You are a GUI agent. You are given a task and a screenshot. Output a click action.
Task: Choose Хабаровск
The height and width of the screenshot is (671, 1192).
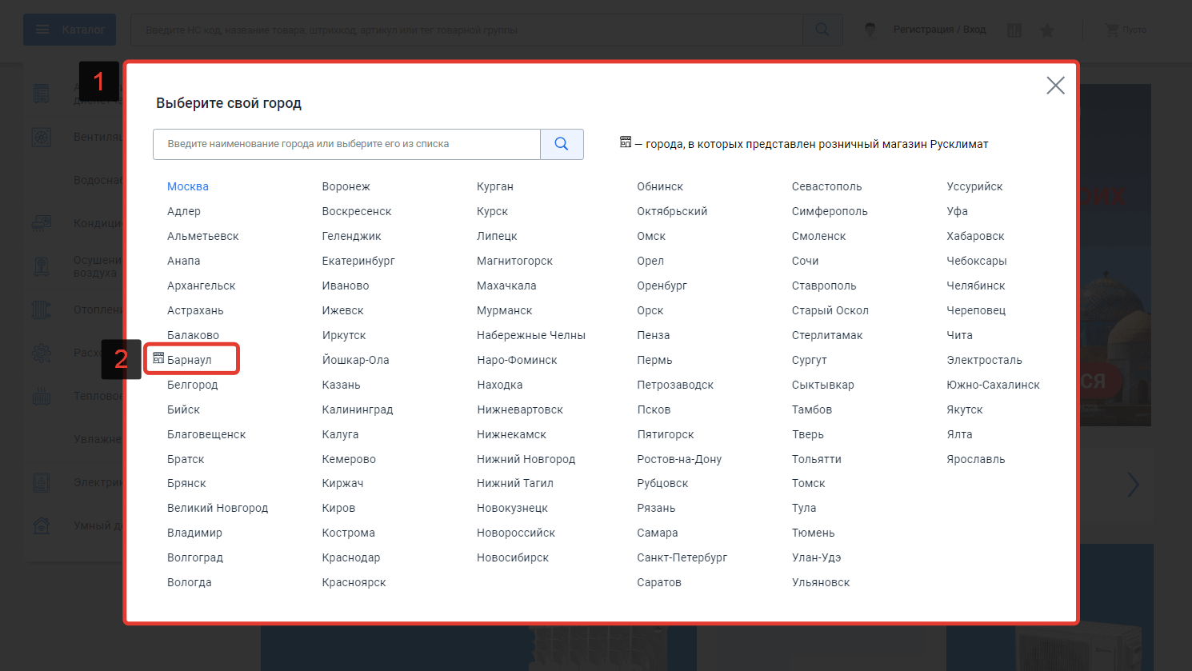tap(976, 236)
